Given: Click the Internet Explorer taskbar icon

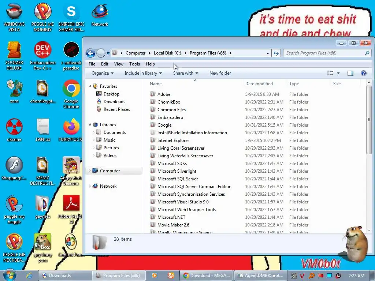Looking at the screenshot, I should (29, 276).
